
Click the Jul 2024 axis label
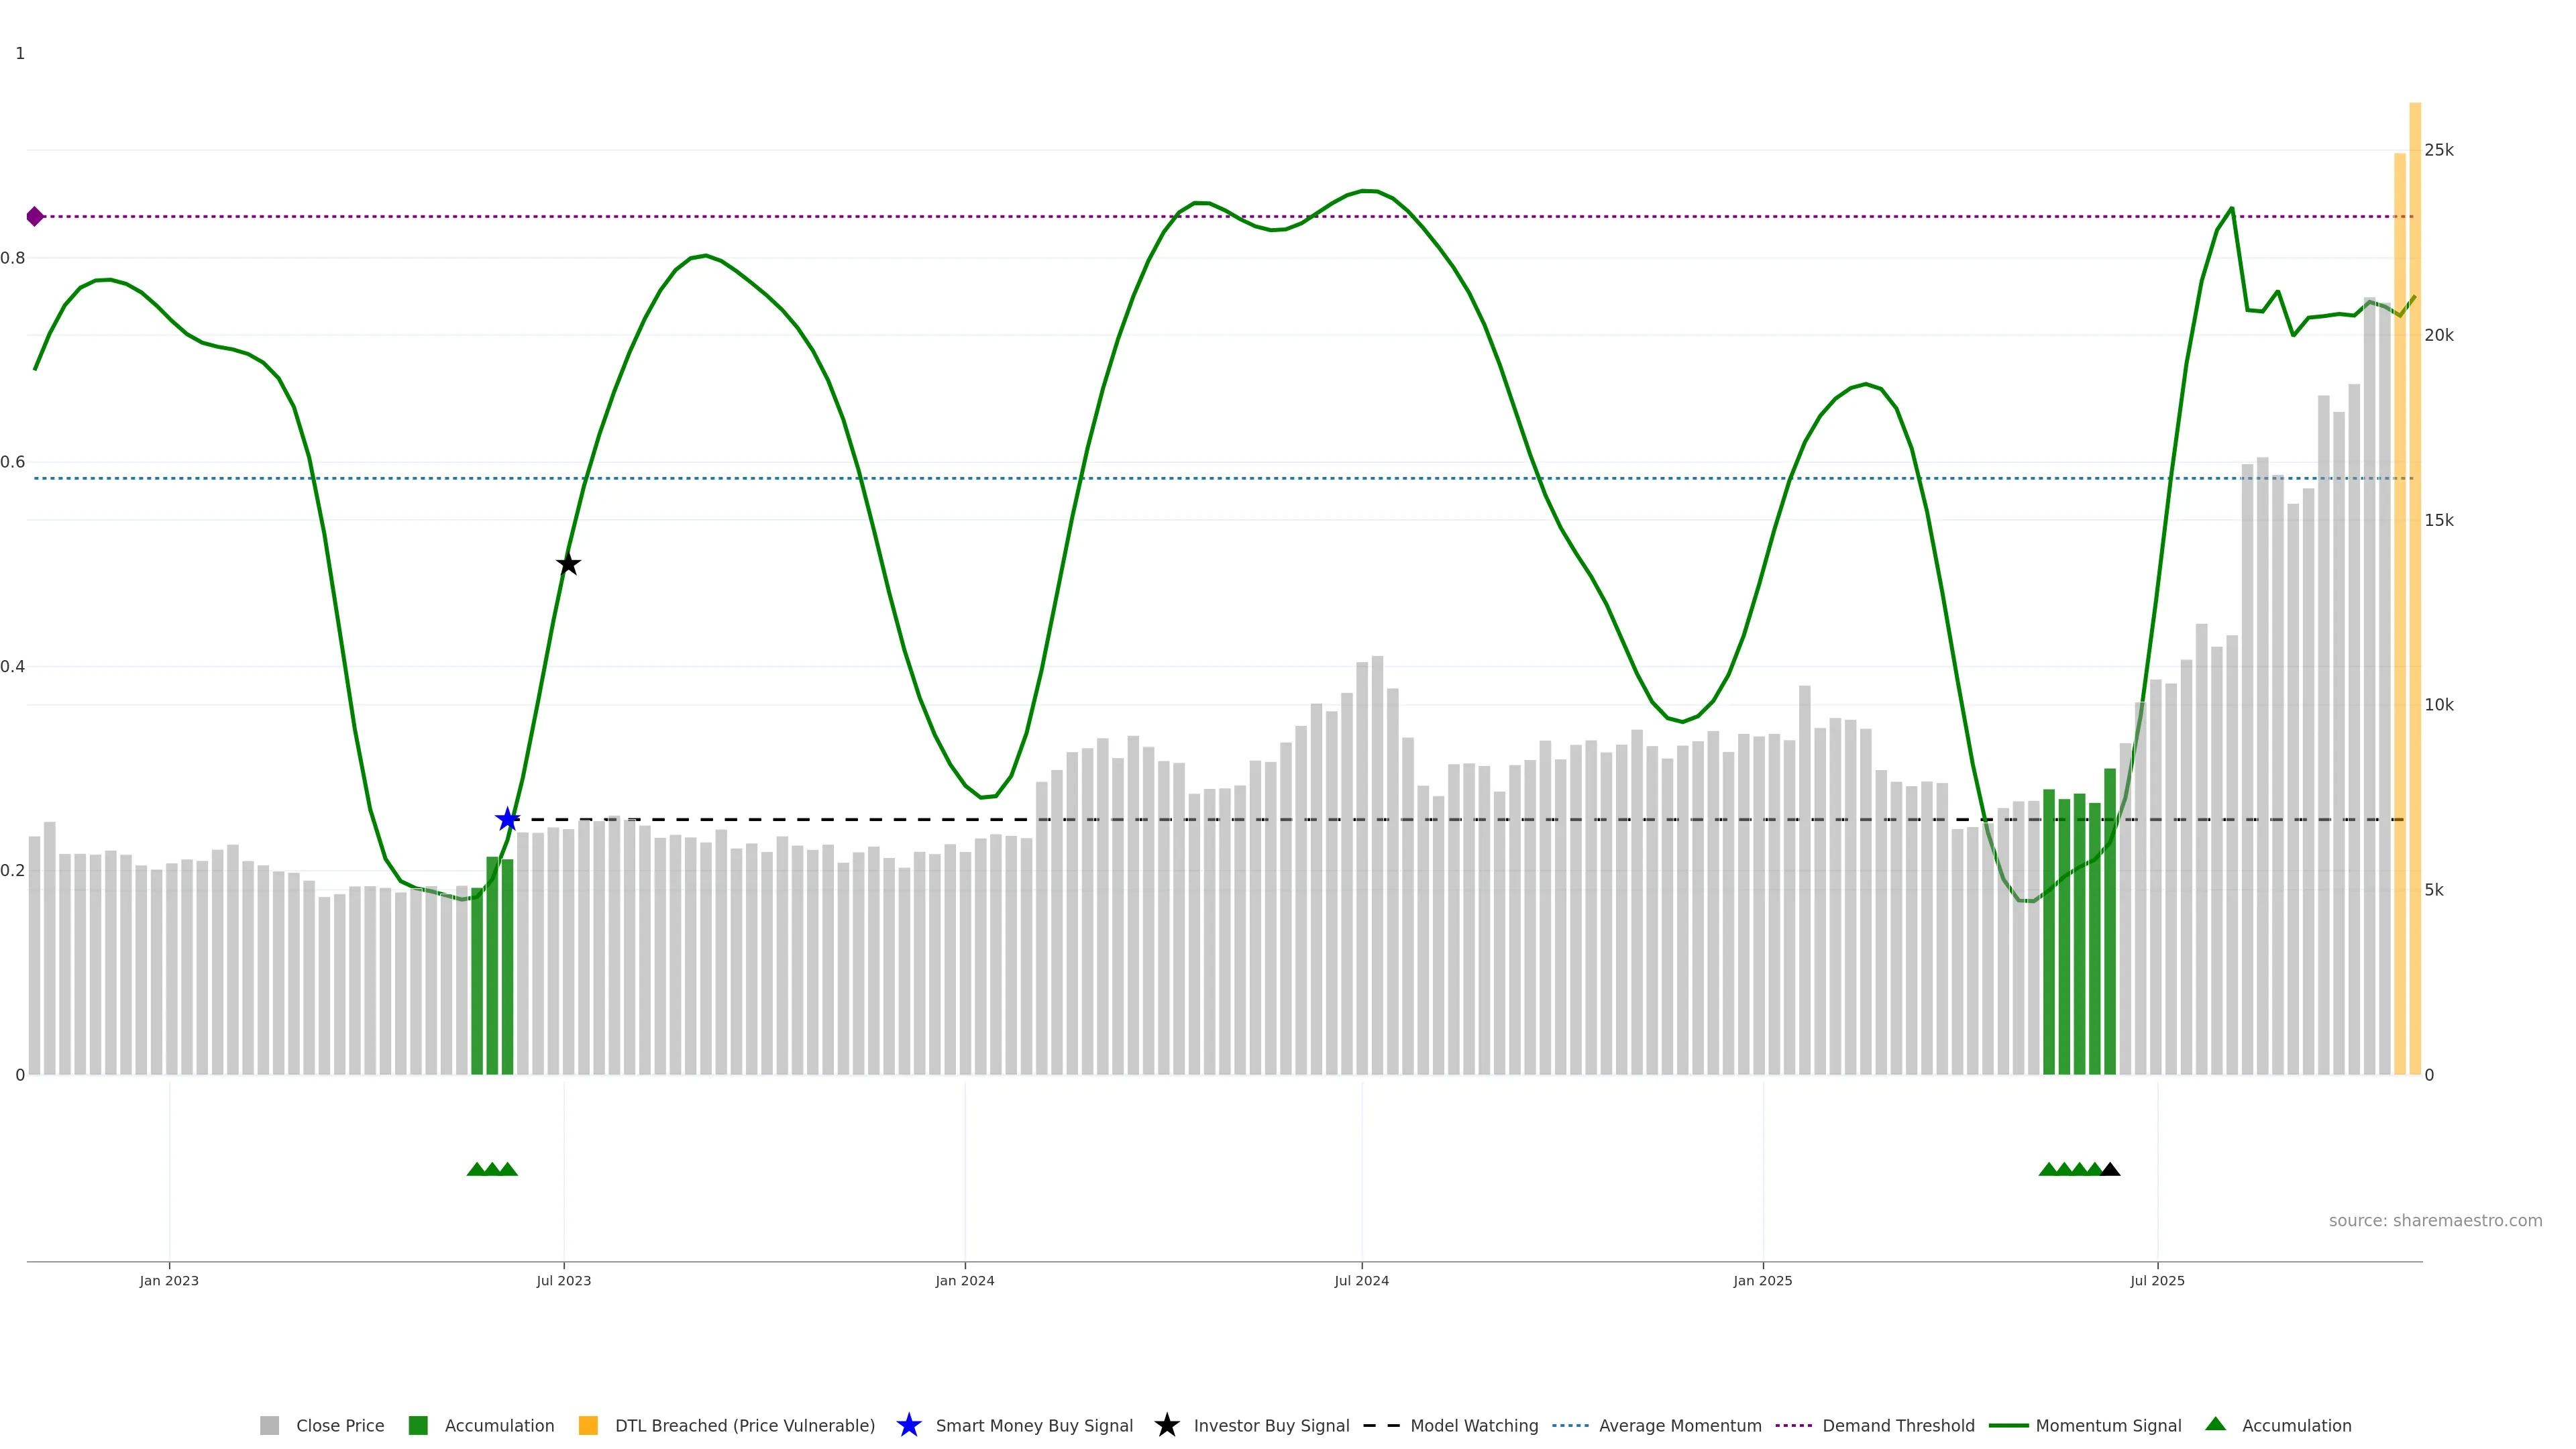(x=1361, y=1280)
